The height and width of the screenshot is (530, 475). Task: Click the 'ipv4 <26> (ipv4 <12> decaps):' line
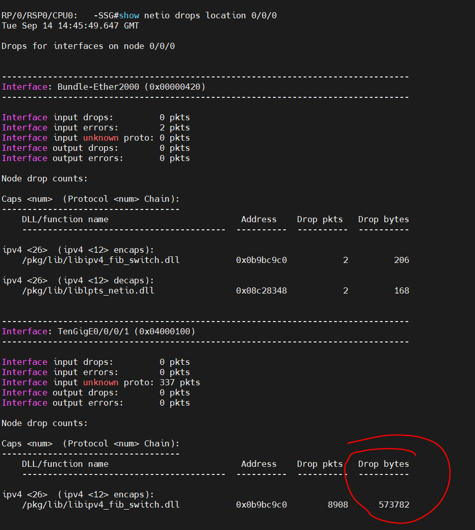[x=78, y=281]
